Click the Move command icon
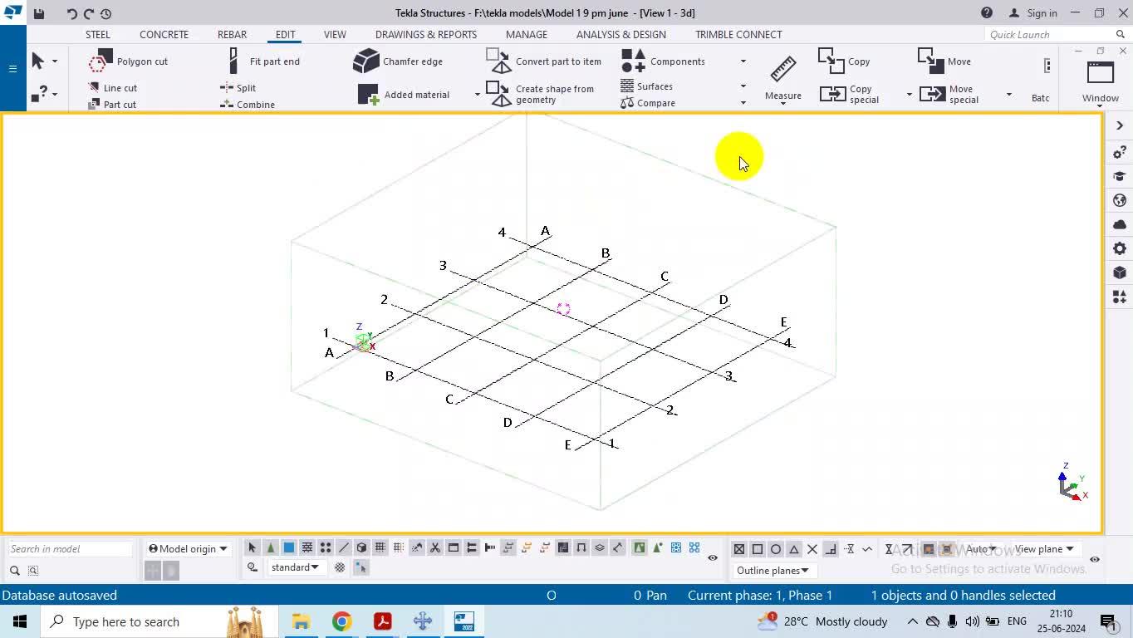Screen dimensions: 1133x638 pyautogui.click(x=944, y=61)
